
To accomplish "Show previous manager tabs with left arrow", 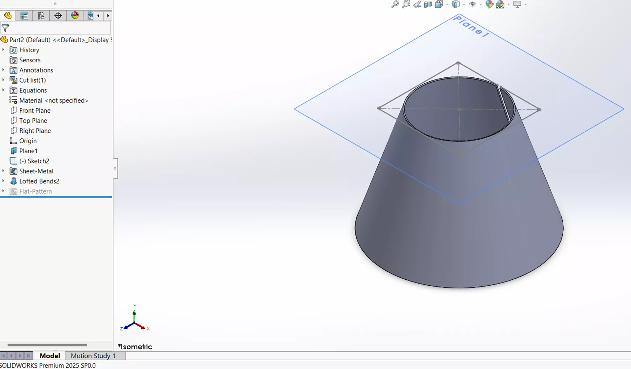I will (99, 15).
